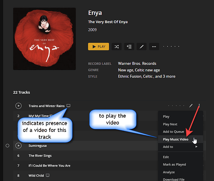Viewport: 214px width, 181px height.
Task: Click the yellow PLAY button
Action: click(x=99, y=47)
